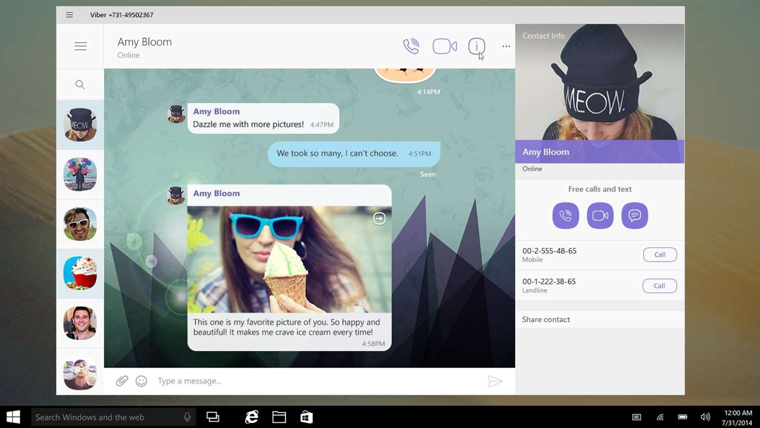Forward the ice cream photo
Screen dimensions: 760x428
(379, 219)
